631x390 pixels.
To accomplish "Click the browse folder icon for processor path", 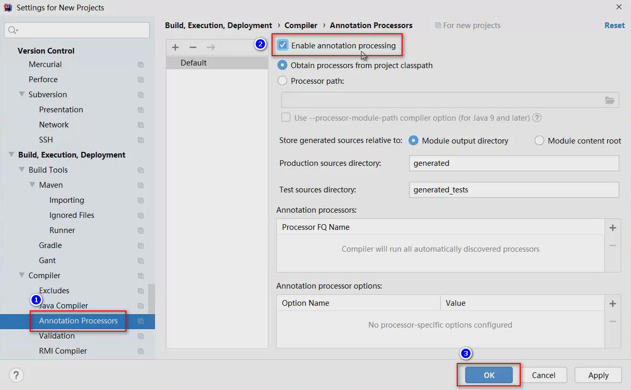I will 610,100.
